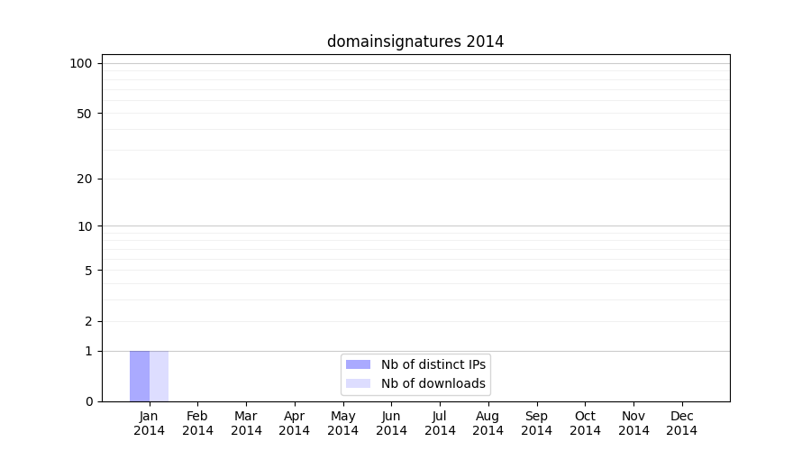Select the Nb of distinct IPs legend label
Screen dimensions: 811x451
pyautogui.click(x=433, y=364)
